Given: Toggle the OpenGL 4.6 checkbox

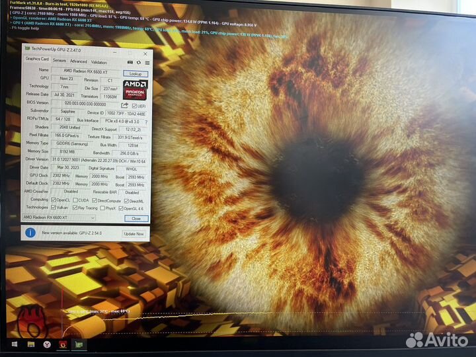Looking at the screenshot, I should point(121,208).
